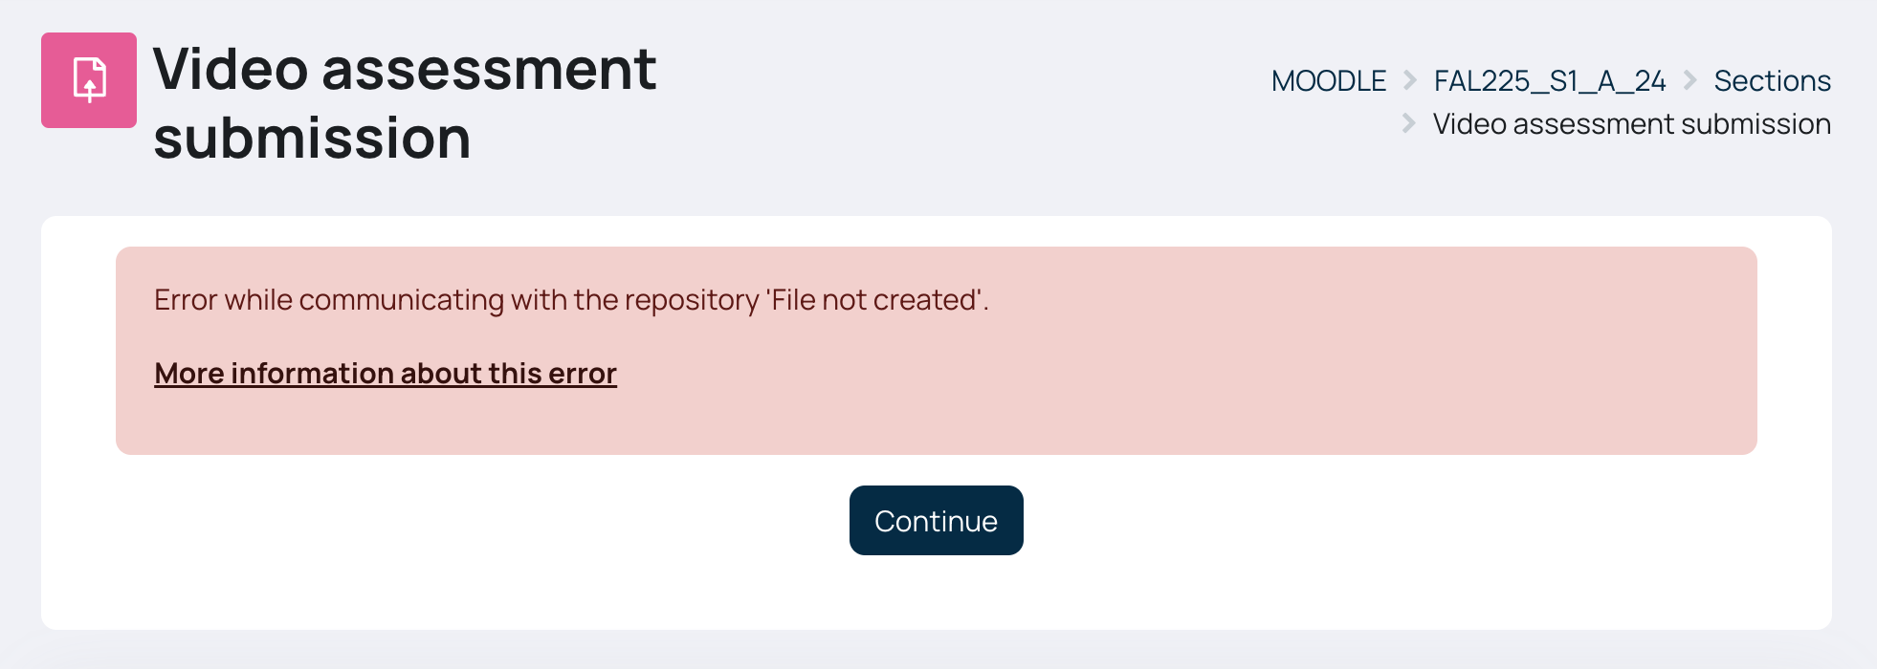Select the file-with-arrow icon beside the title
The height and width of the screenshot is (669, 1877).
(x=89, y=80)
